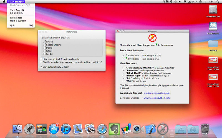Open Xcode hammer icon in dock
Image resolution: width=222 pixels, height=138 pixels.
point(150,129)
